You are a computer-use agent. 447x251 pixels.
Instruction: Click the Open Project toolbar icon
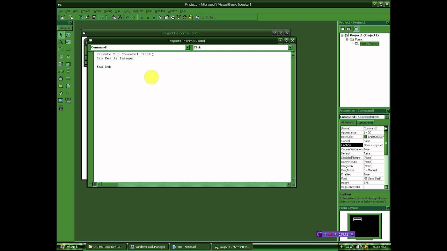pos(88,17)
